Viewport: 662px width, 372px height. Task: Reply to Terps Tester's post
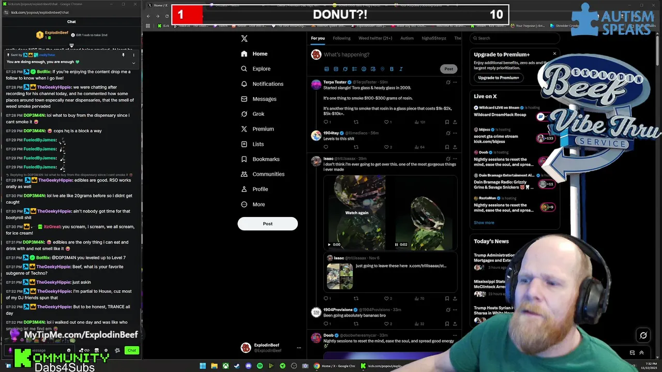(x=326, y=122)
